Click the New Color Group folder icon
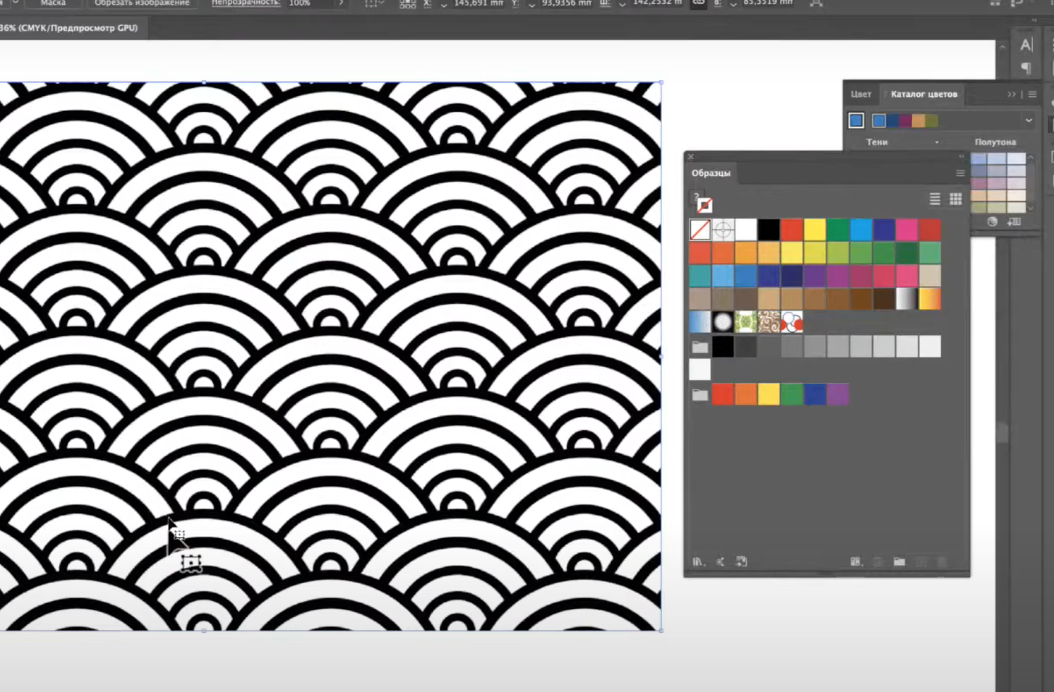Screen dimensions: 1054x692 899,562
